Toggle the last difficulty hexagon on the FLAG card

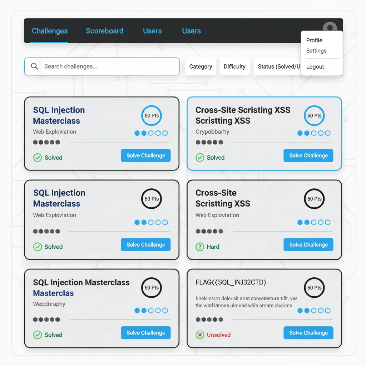[328, 310]
